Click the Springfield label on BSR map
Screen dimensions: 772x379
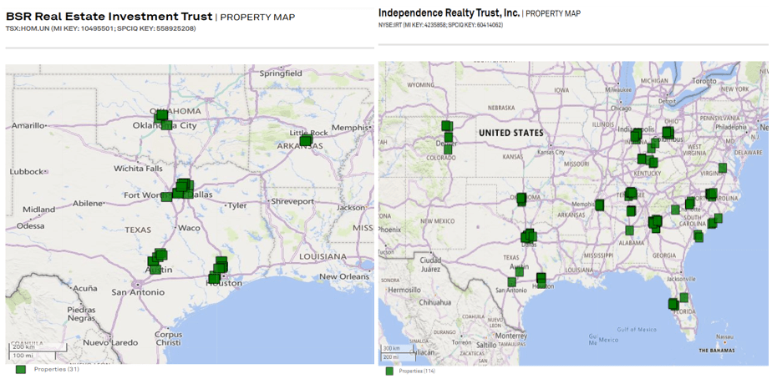(281, 73)
